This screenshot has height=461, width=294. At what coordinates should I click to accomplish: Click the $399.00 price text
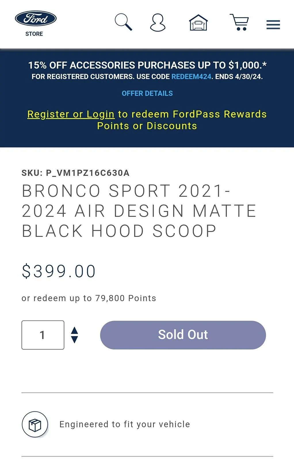pos(58,270)
